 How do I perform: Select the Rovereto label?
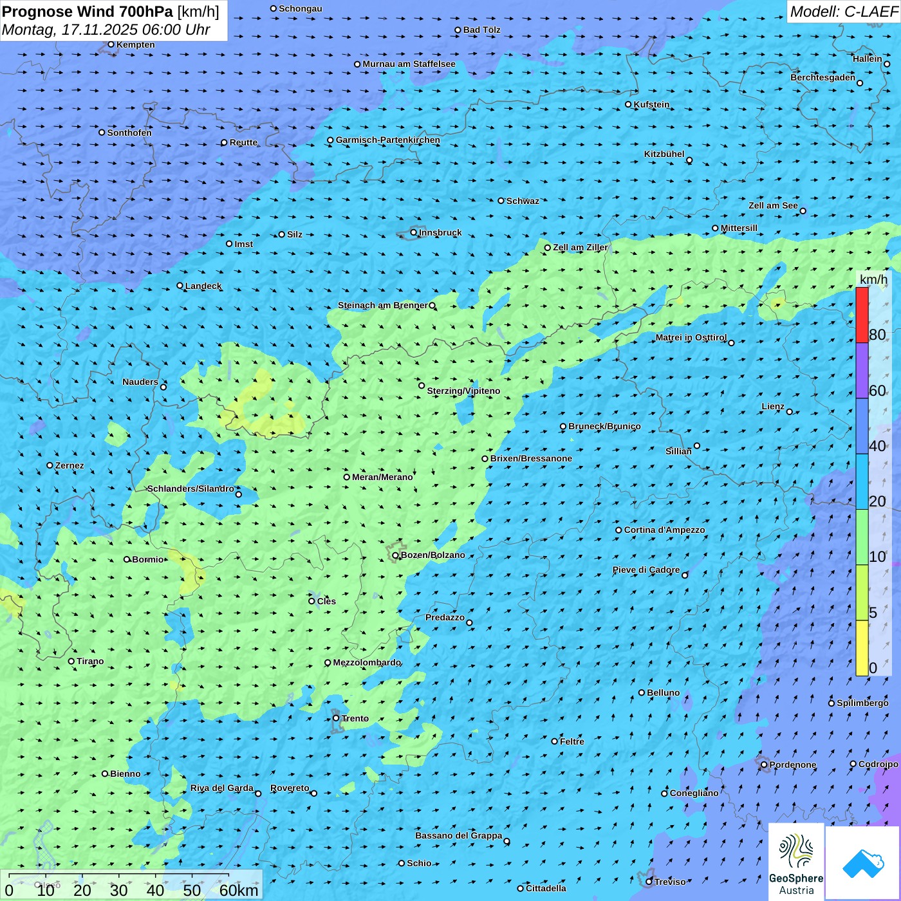click(x=290, y=788)
